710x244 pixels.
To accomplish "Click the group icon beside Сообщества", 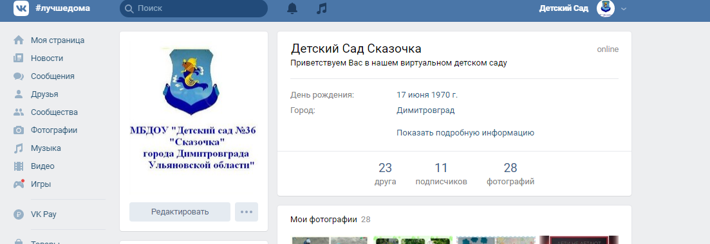I will click(x=19, y=112).
